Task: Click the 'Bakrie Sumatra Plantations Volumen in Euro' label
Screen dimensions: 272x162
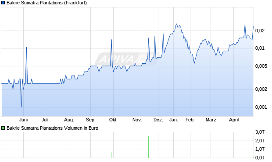Action: [x=52, y=128]
